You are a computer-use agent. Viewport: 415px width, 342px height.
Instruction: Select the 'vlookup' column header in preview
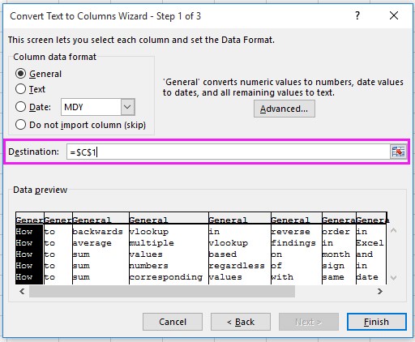click(169, 220)
